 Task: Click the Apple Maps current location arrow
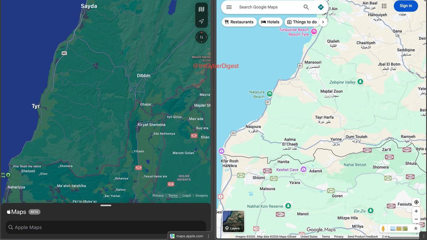[201, 21]
